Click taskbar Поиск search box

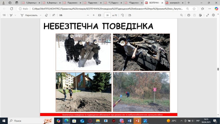pos(31,121)
